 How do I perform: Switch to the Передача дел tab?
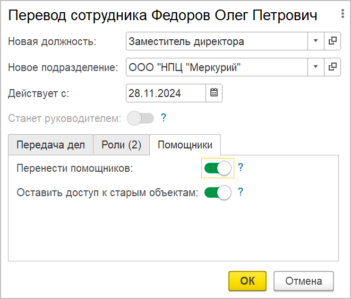pos(50,145)
